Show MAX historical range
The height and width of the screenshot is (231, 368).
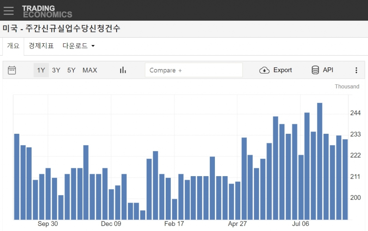(x=90, y=70)
